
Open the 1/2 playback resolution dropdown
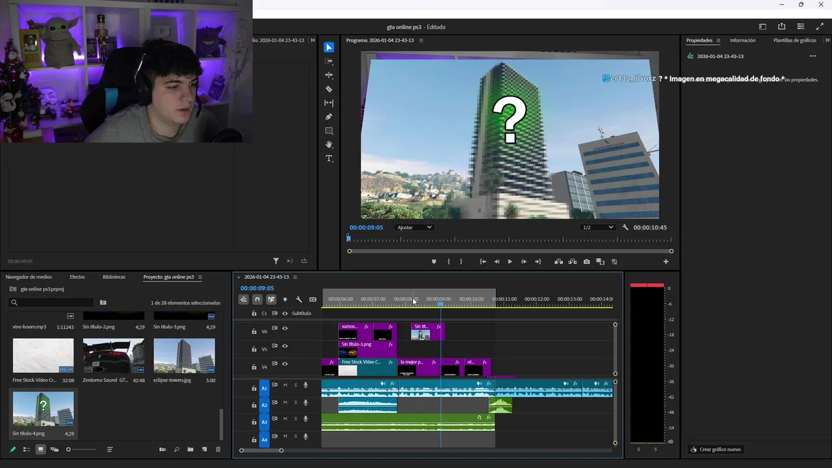coord(598,227)
